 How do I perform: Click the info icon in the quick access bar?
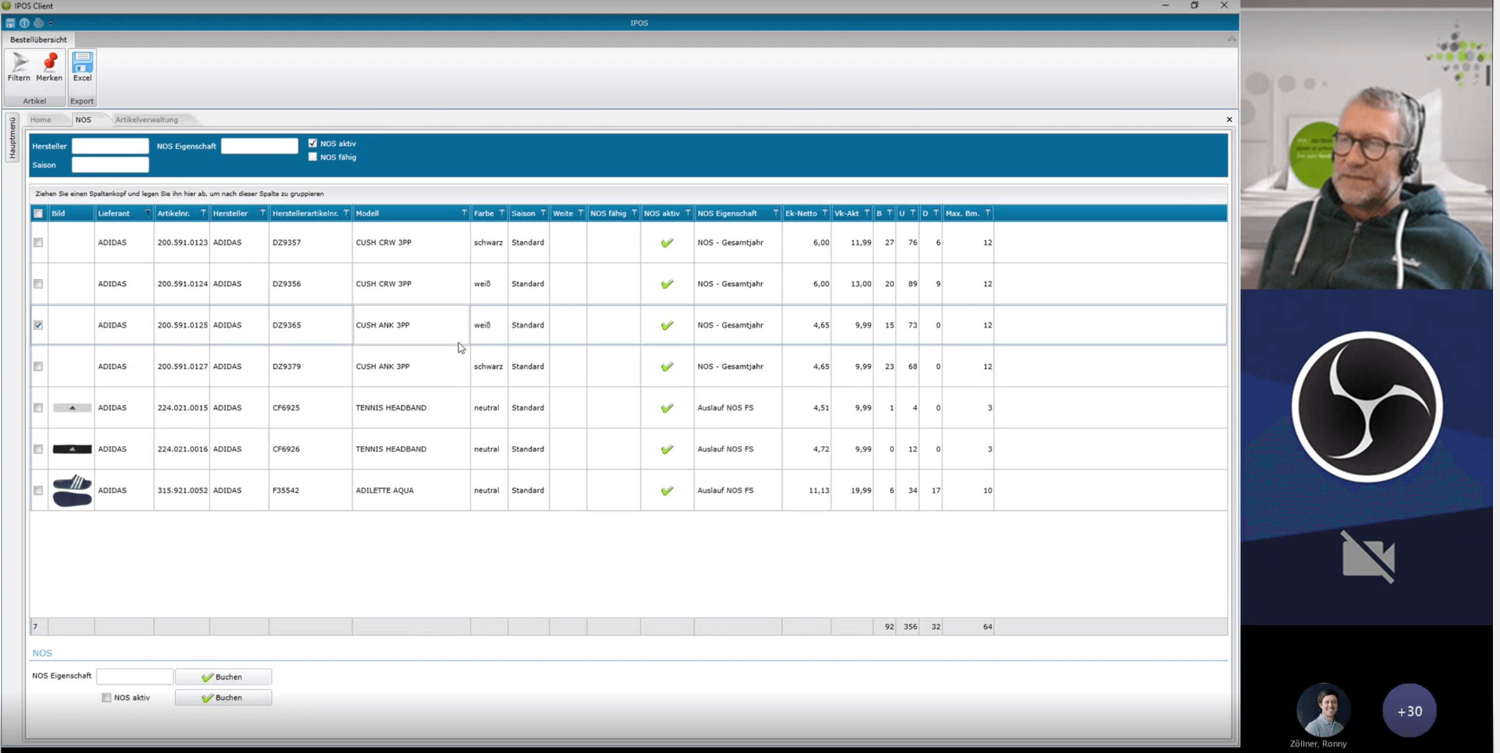click(x=25, y=23)
